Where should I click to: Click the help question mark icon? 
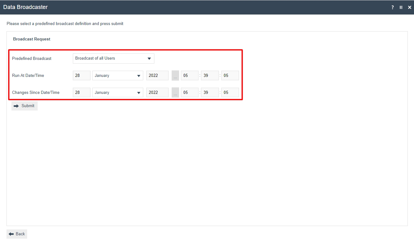pyautogui.click(x=392, y=7)
